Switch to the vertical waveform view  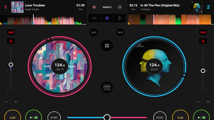(x=120, y=18)
